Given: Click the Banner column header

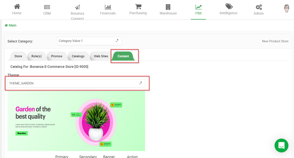Looking at the screenshot, I should point(109,156).
